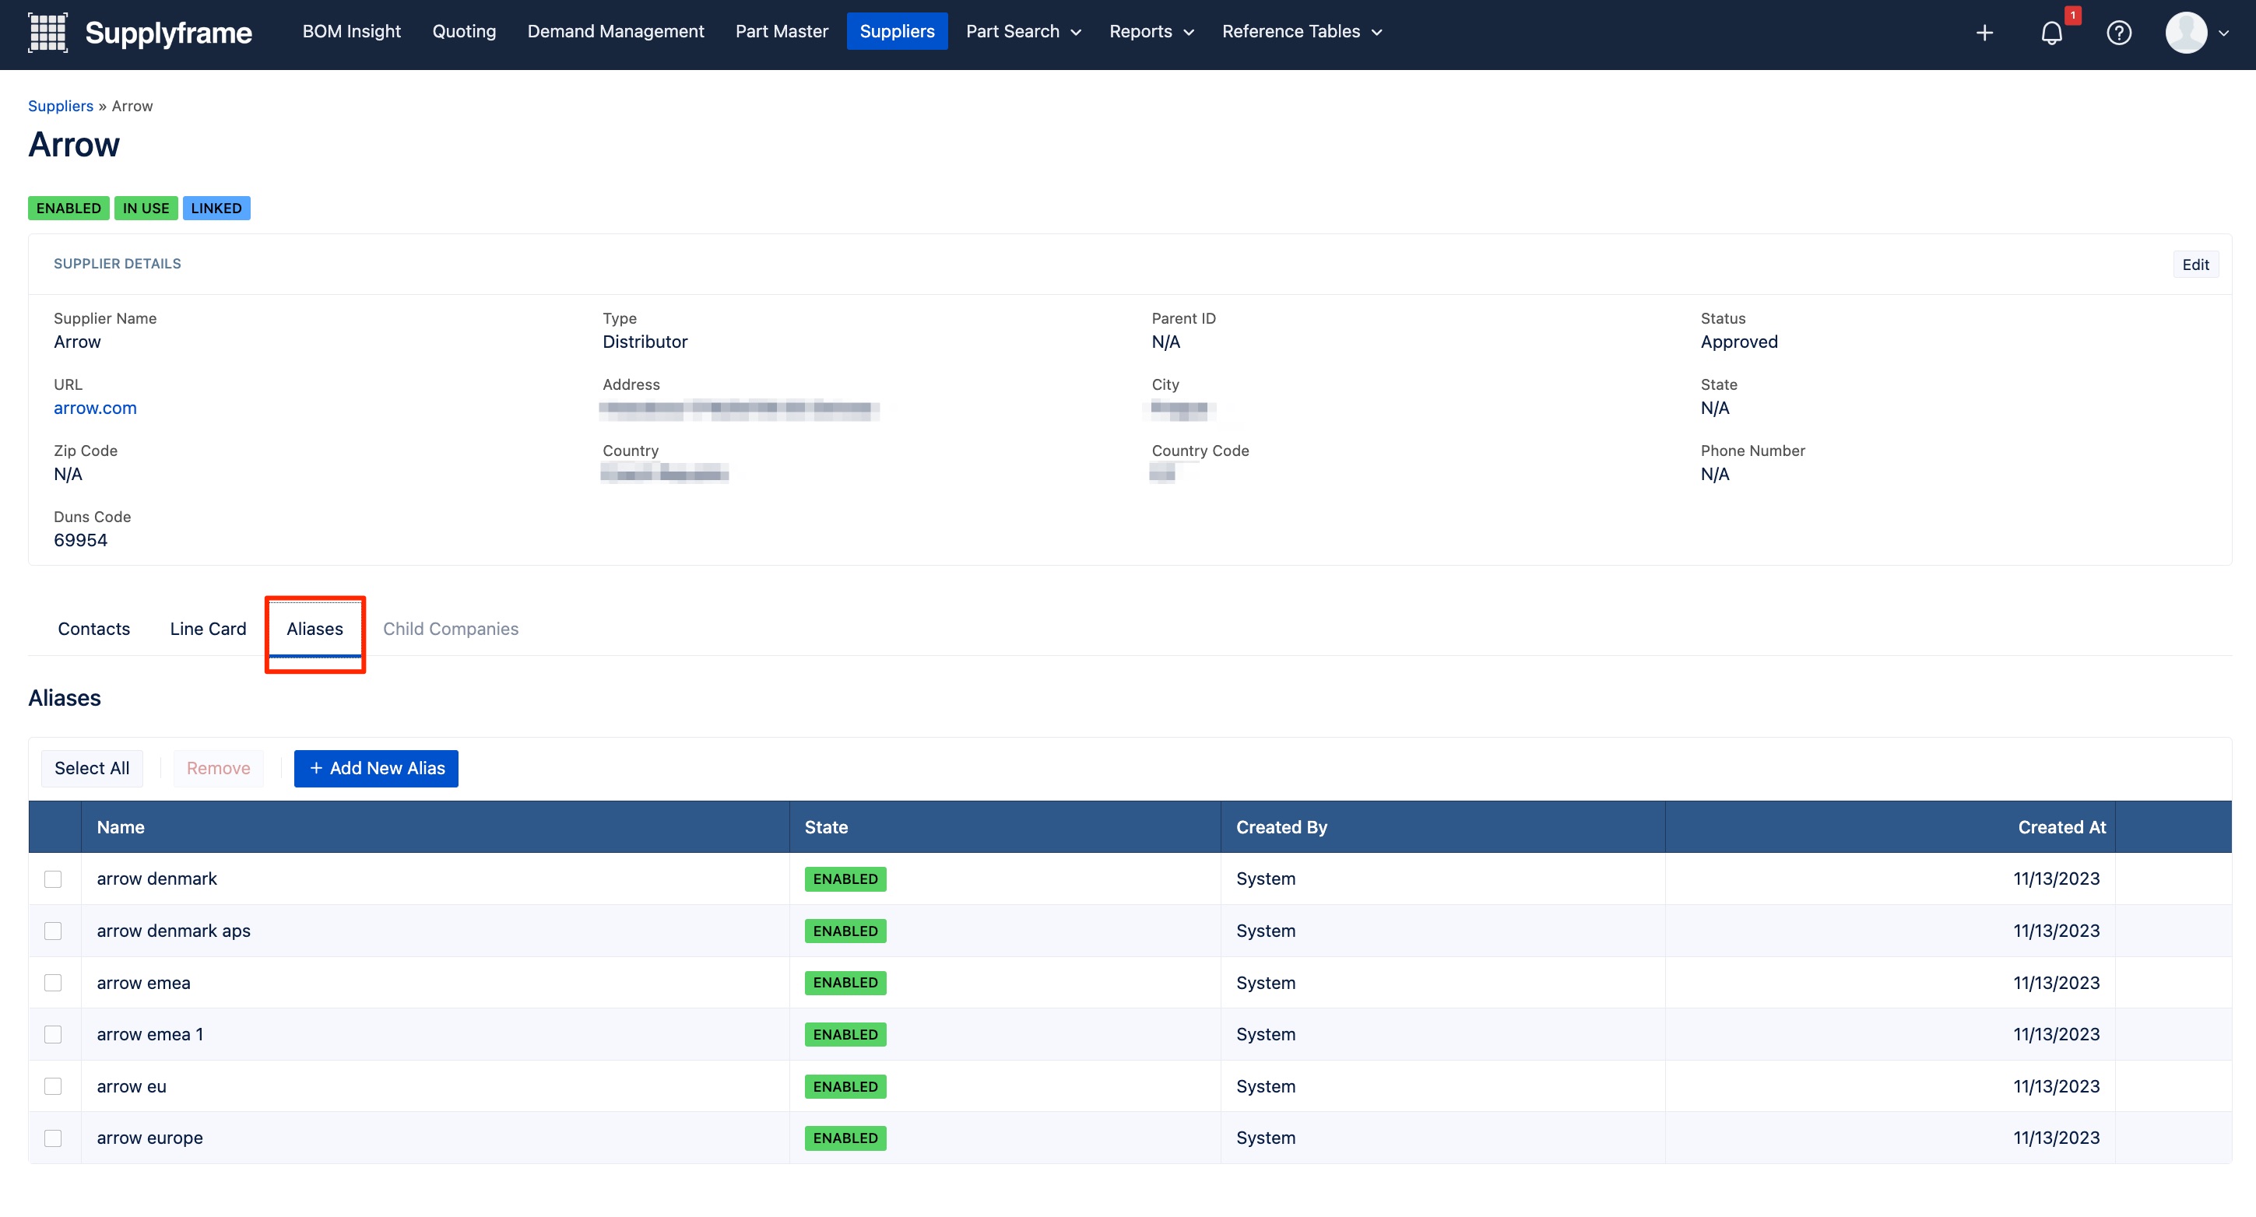Select the Aliases tab

point(315,629)
